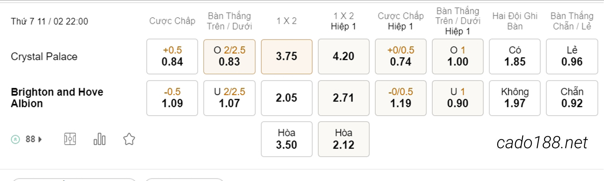Choose Crystal Palace win at 3.75
This screenshot has height=181, width=604.
pyautogui.click(x=287, y=56)
